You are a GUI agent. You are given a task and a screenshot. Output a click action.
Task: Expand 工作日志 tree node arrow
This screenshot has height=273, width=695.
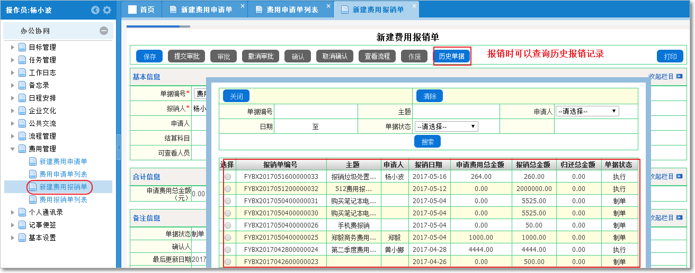click(13, 72)
